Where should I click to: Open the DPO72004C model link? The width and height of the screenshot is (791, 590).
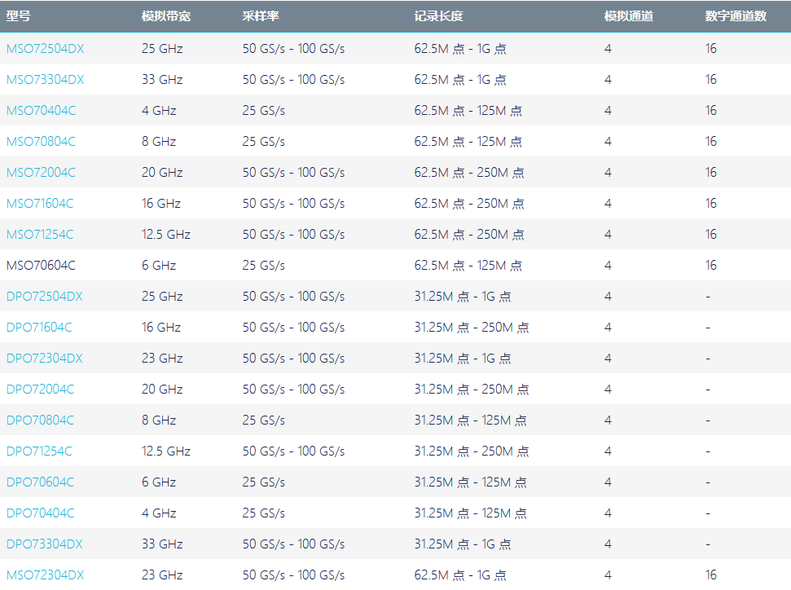coord(41,390)
